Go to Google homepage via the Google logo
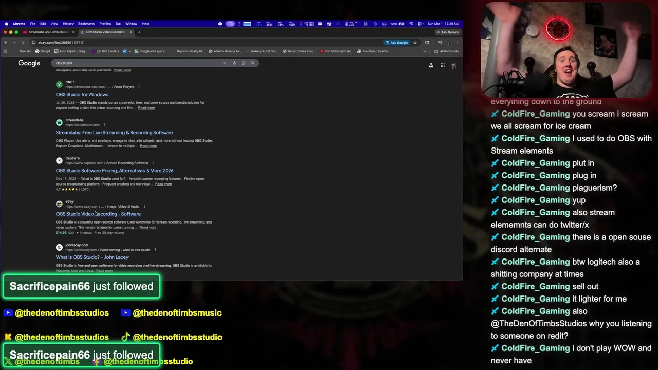 coord(29,63)
